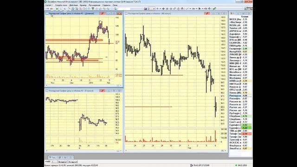Viewport: 297px width, 167px height.
Task: Click the save chart diskette icon
Action: pos(145,9)
